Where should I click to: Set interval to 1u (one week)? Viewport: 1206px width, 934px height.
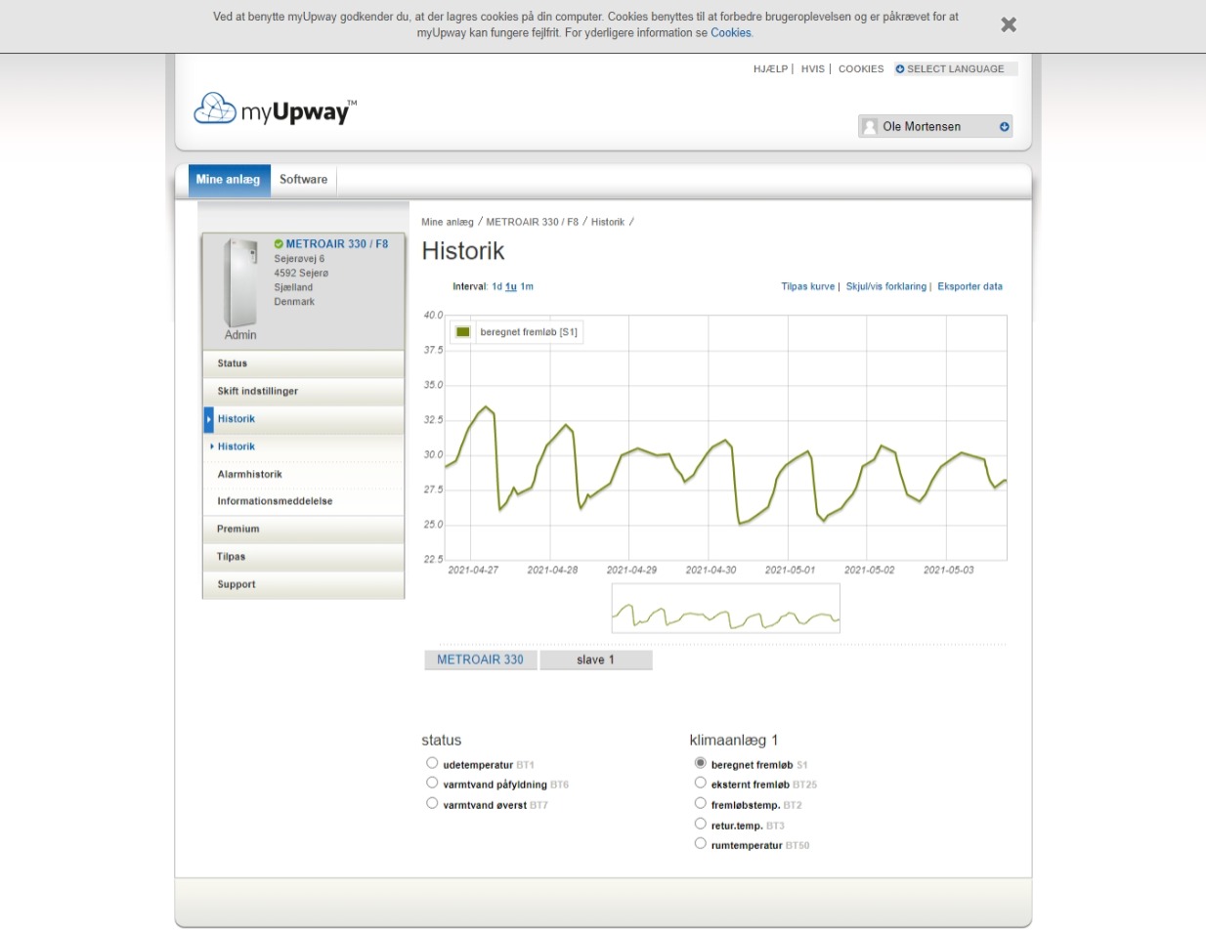click(511, 287)
